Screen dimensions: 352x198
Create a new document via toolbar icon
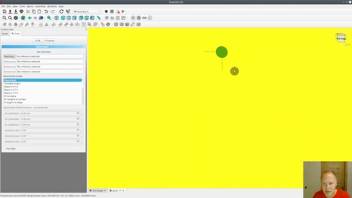pos(4,12)
